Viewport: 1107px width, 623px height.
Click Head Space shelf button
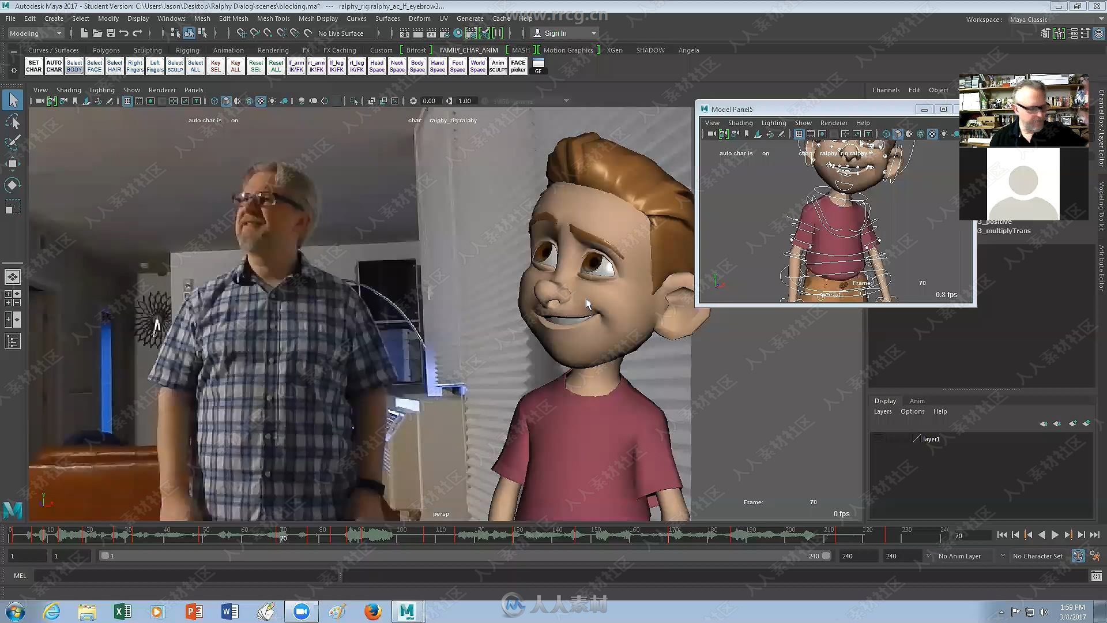(376, 66)
